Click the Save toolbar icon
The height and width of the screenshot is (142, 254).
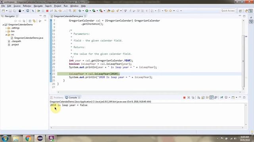[x=10, y=11]
